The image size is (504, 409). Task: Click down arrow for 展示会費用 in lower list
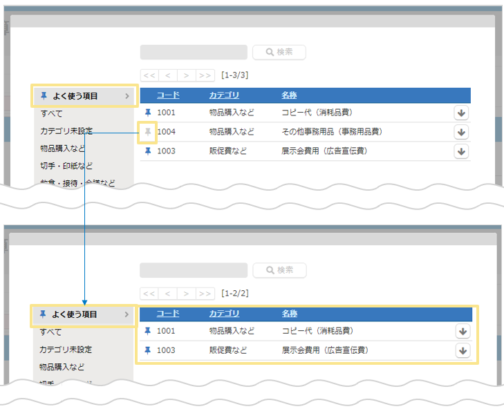click(x=463, y=350)
